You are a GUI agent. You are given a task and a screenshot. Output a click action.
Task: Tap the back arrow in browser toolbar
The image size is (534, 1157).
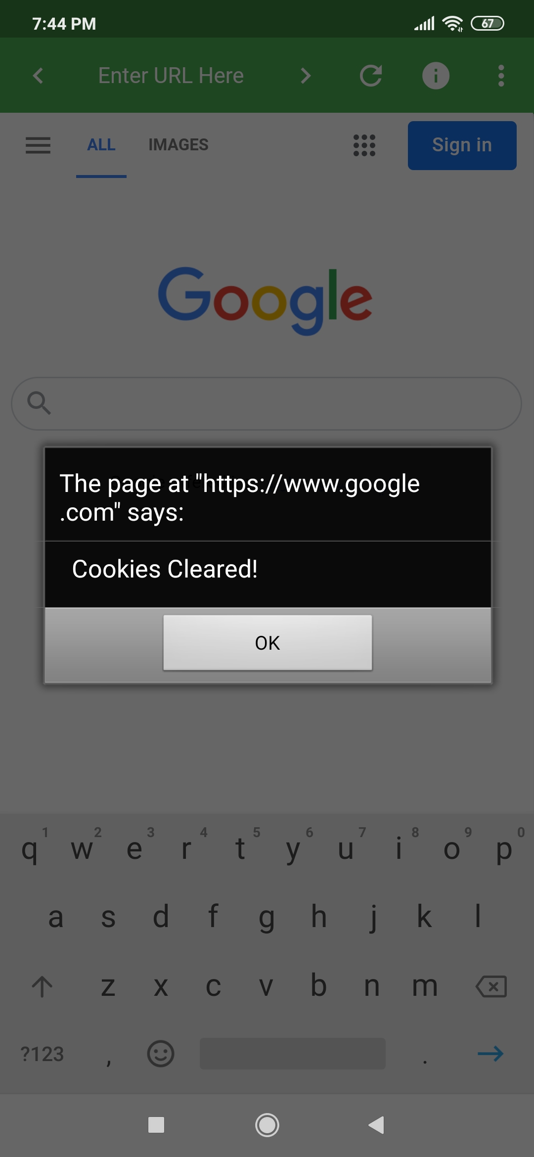pyautogui.click(x=38, y=76)
